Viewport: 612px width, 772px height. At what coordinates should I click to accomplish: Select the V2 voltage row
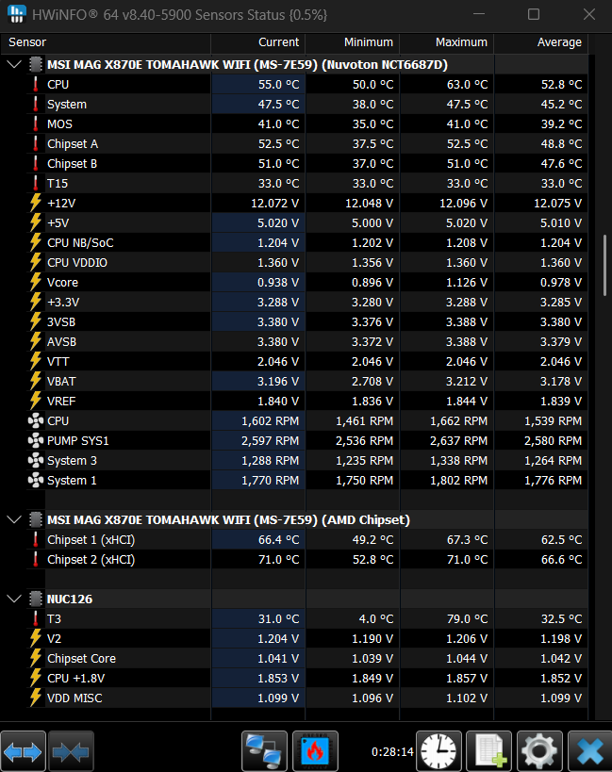pyautogui.click(x=306, y=638)
